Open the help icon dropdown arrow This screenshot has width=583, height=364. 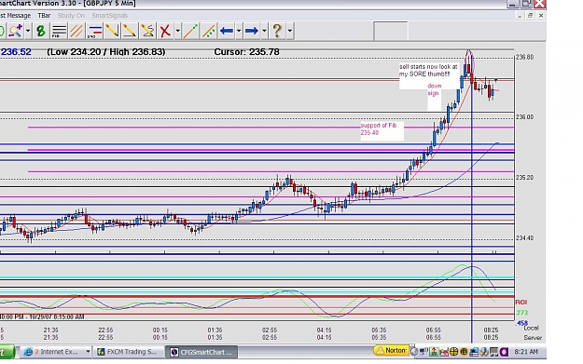[x=290, y=31]
